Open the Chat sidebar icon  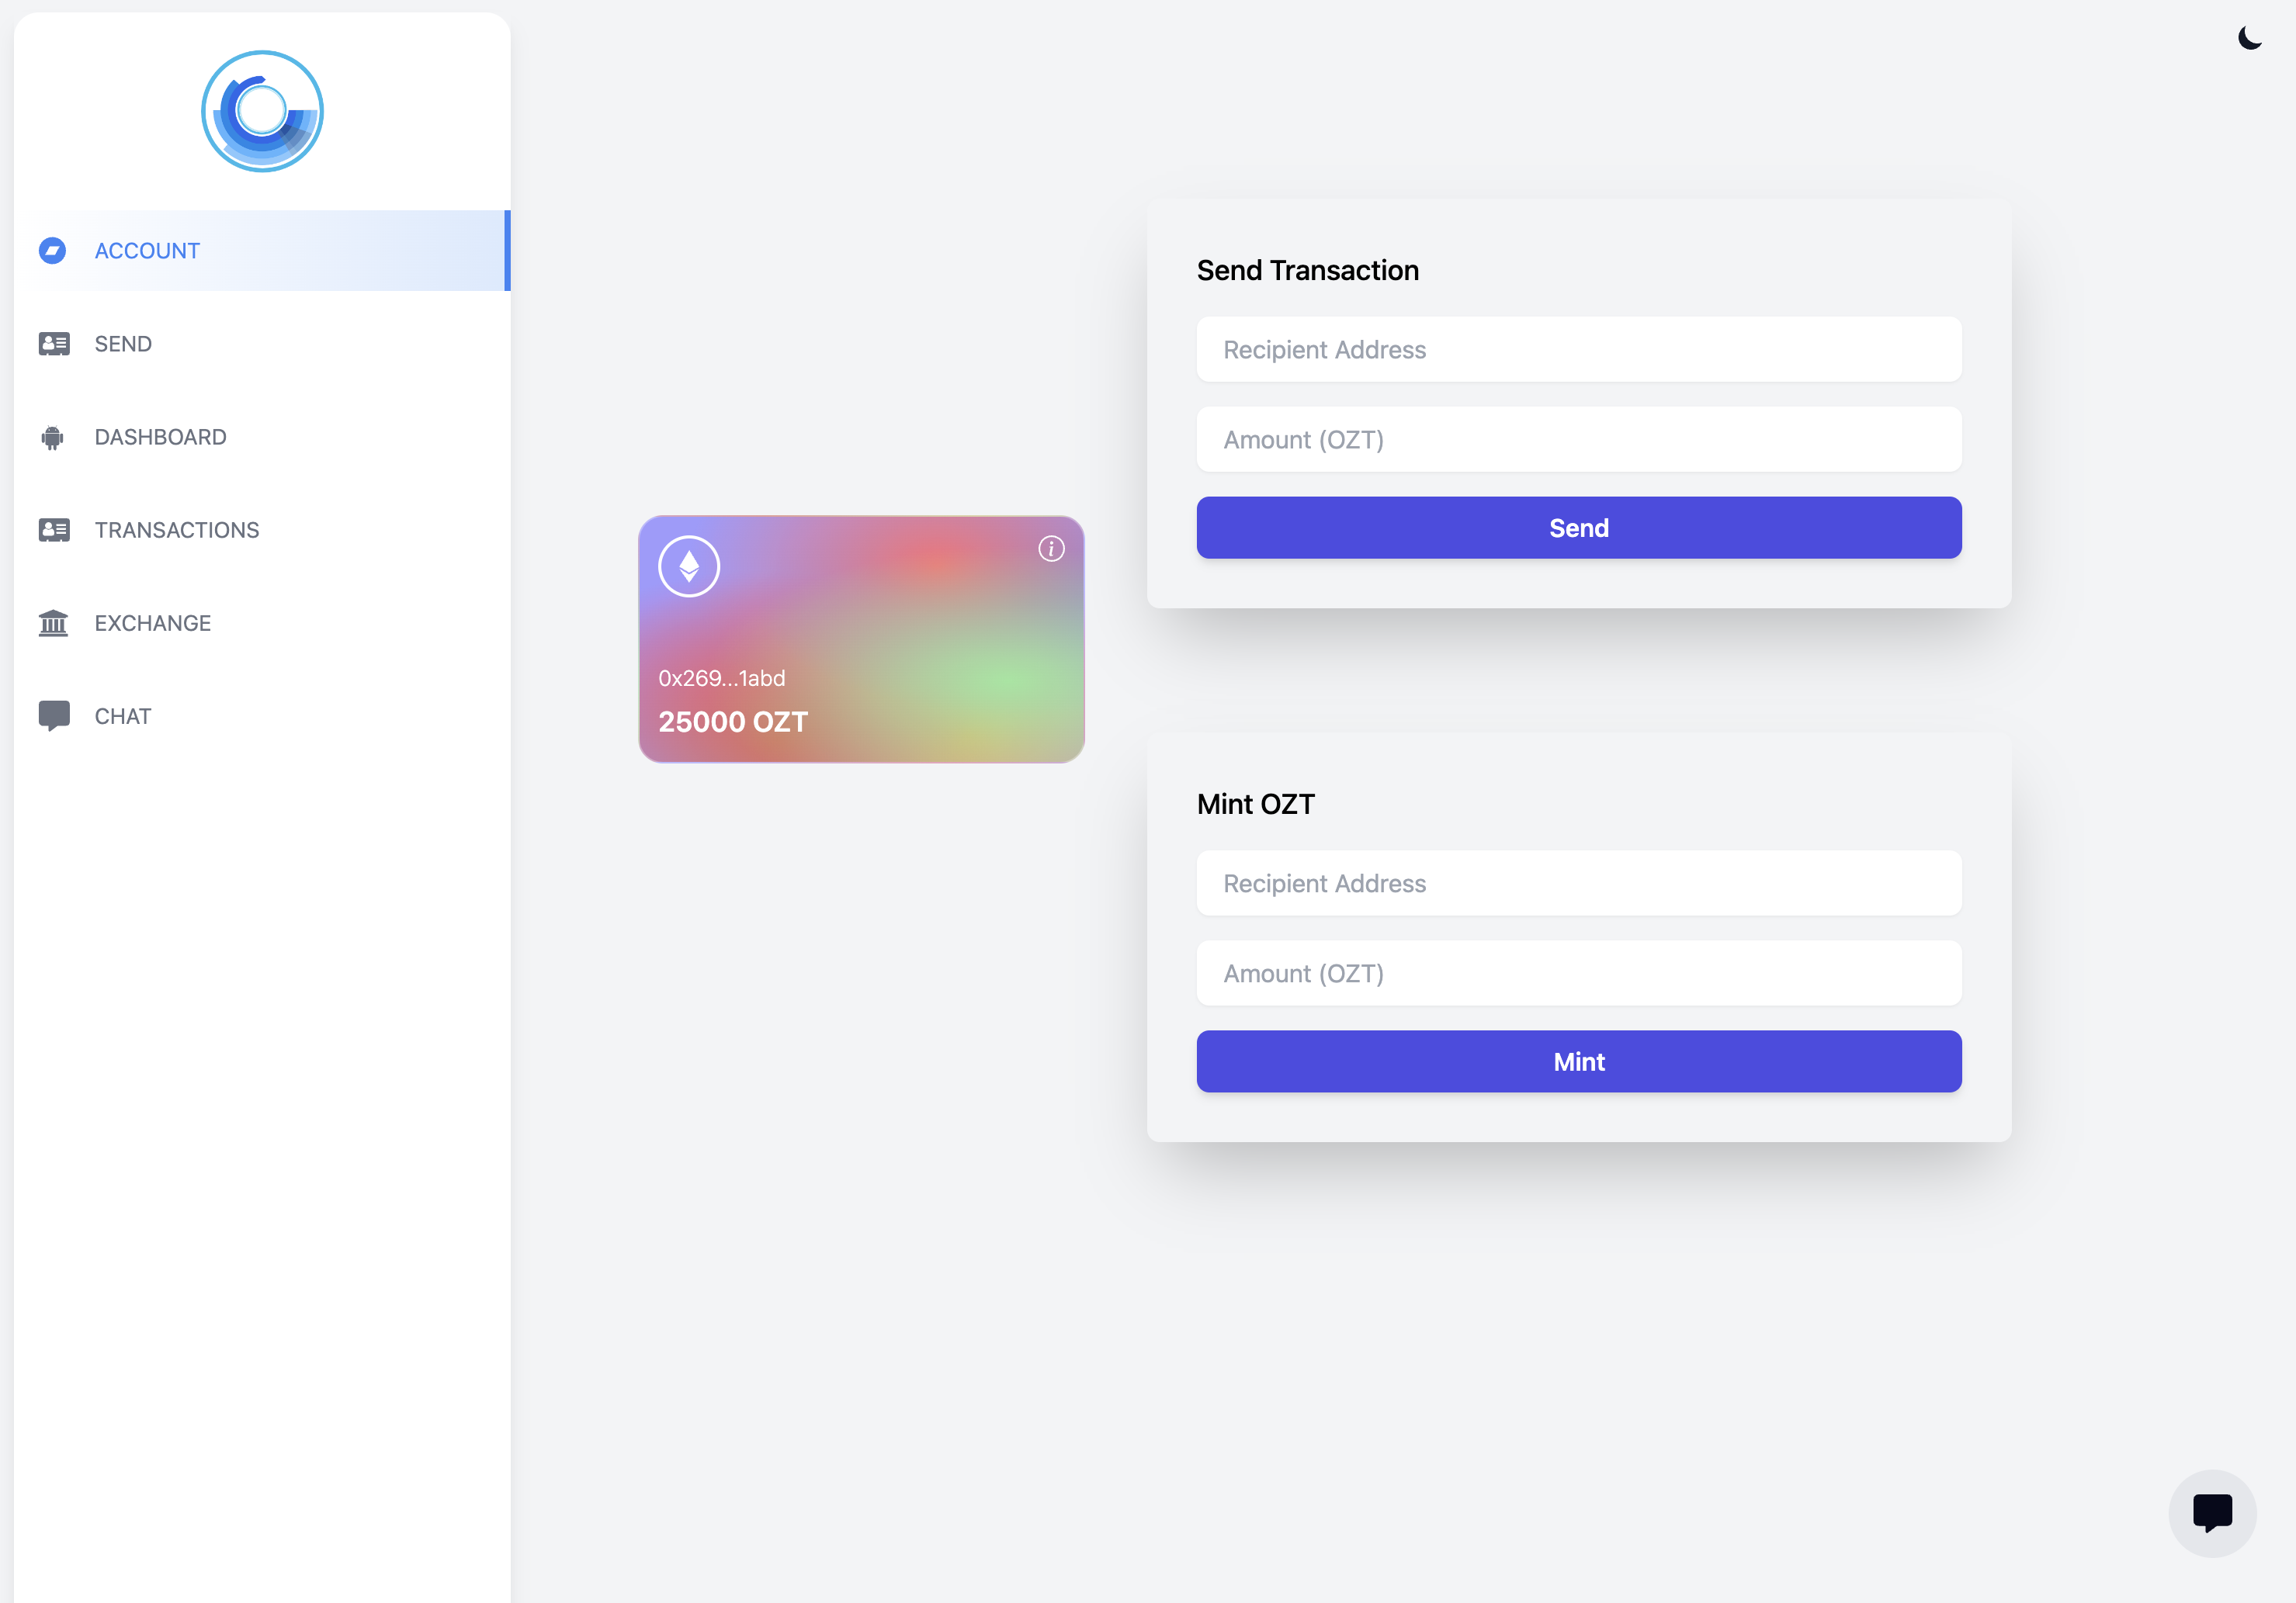(x=54, y=715)
